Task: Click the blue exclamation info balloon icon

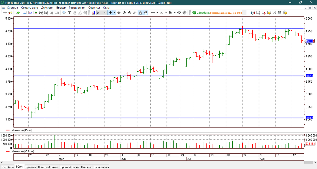Action: point(64,12)
